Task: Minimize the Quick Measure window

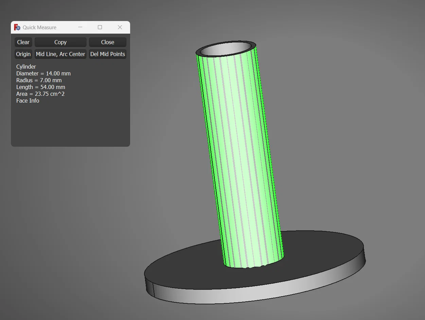Action: [80, 27]
